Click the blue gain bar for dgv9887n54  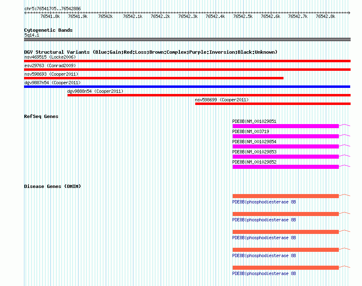tap(187, 87)
